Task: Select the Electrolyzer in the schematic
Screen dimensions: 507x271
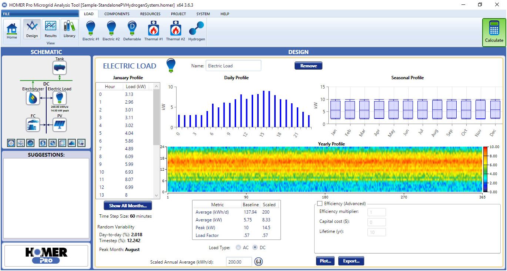Action: pos(33,98)
